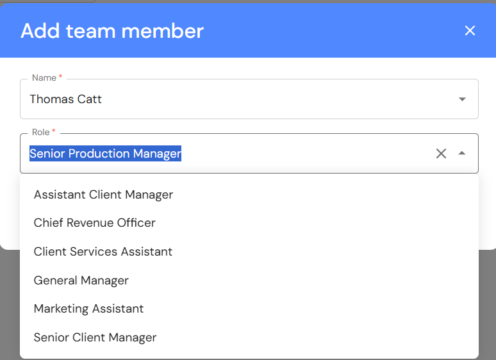This screenshot has width=496, height=360.
Task: Click empty blue area of dialog header
Action: (x=333, y=31)
